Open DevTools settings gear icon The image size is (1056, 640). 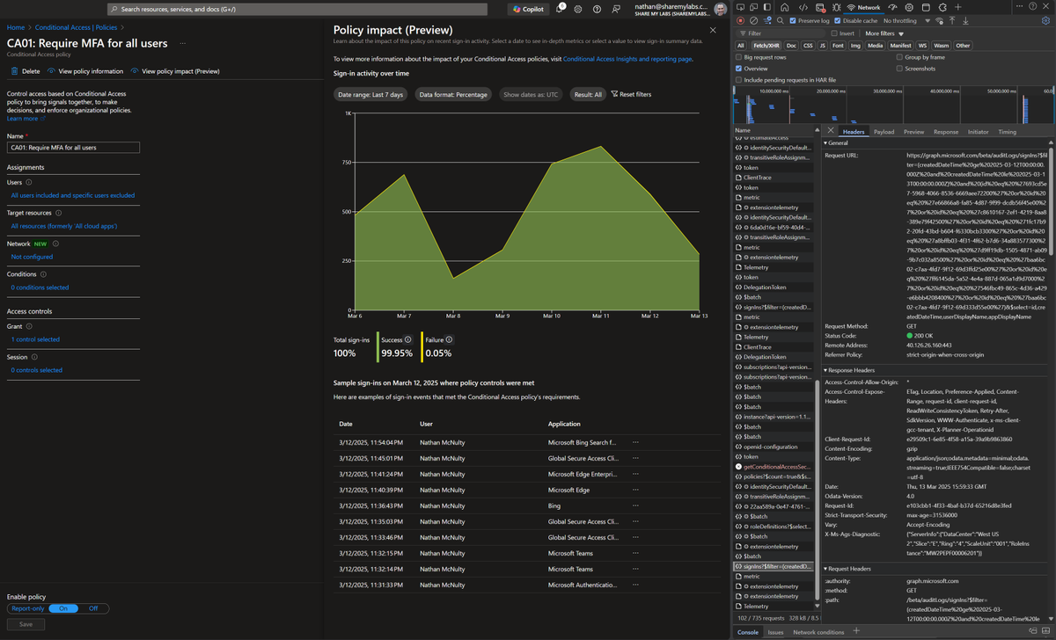(x=1046, y=20)
